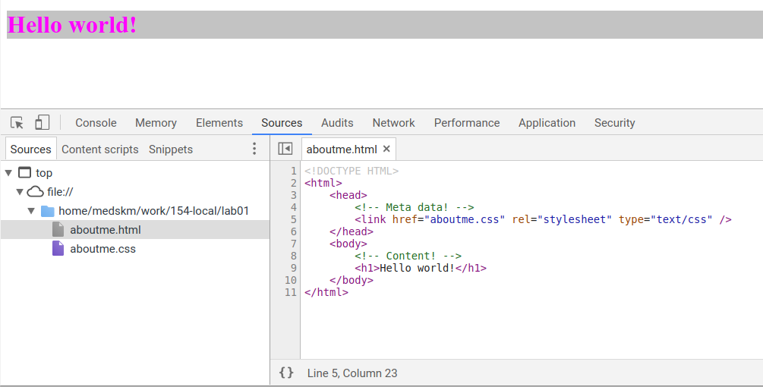Screen dimensions: 763x387
Task: Show the Snippets pane
Action: point(171,149)
